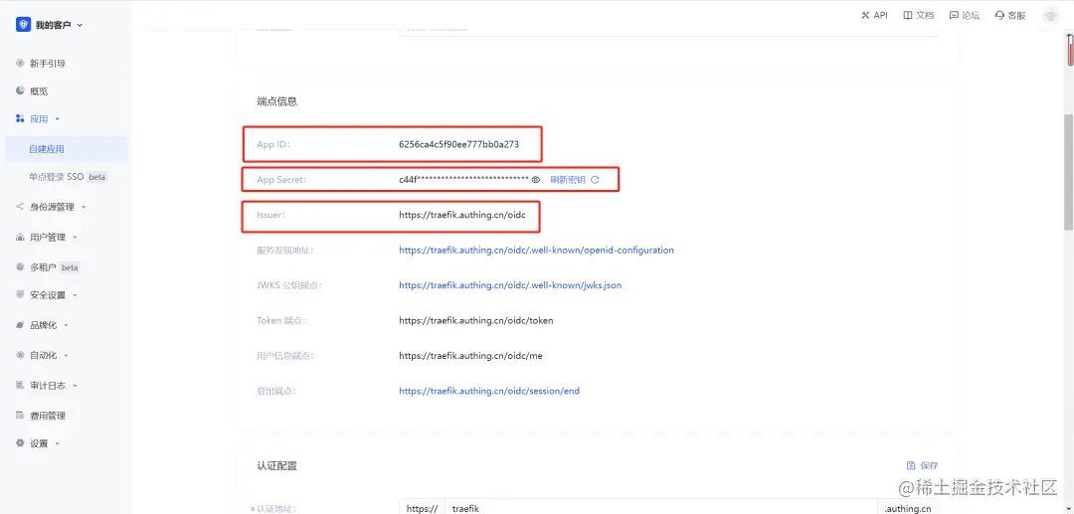1074x514 pixels.
Task: Click the 品牌化 sidebar icon
Action: (x=20, y=325)
